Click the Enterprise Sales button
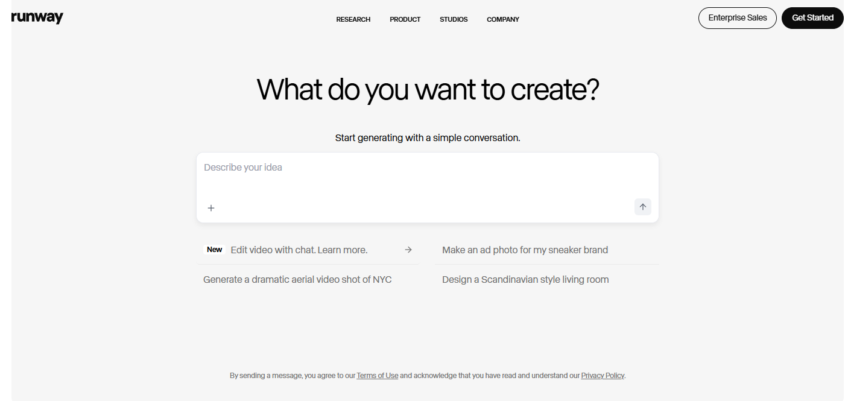 click(x=738, y=18)
